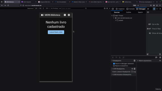Open Firefox hamburger application menu

click(160, 5)
